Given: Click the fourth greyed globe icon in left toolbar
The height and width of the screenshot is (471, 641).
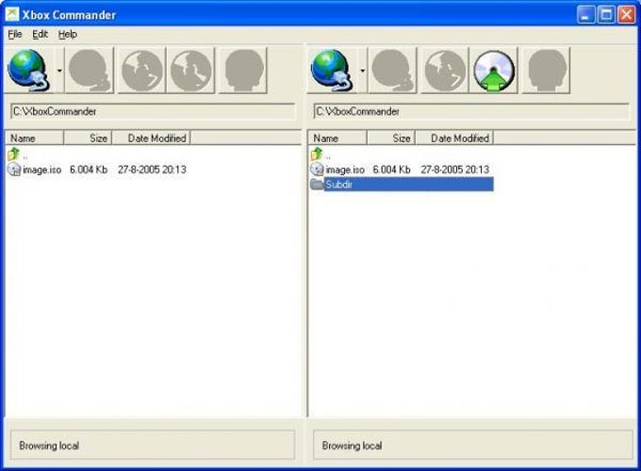Looking at the screenshot, I should pyautogui.click(x=190, y=71).
